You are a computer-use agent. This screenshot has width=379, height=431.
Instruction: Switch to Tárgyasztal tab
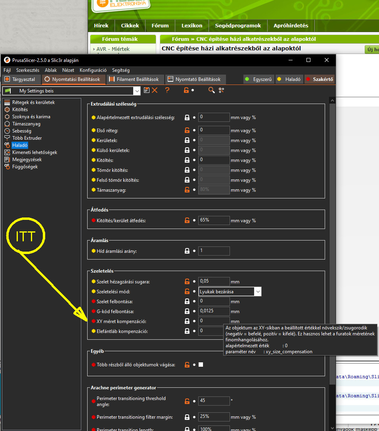click(21, 79)
